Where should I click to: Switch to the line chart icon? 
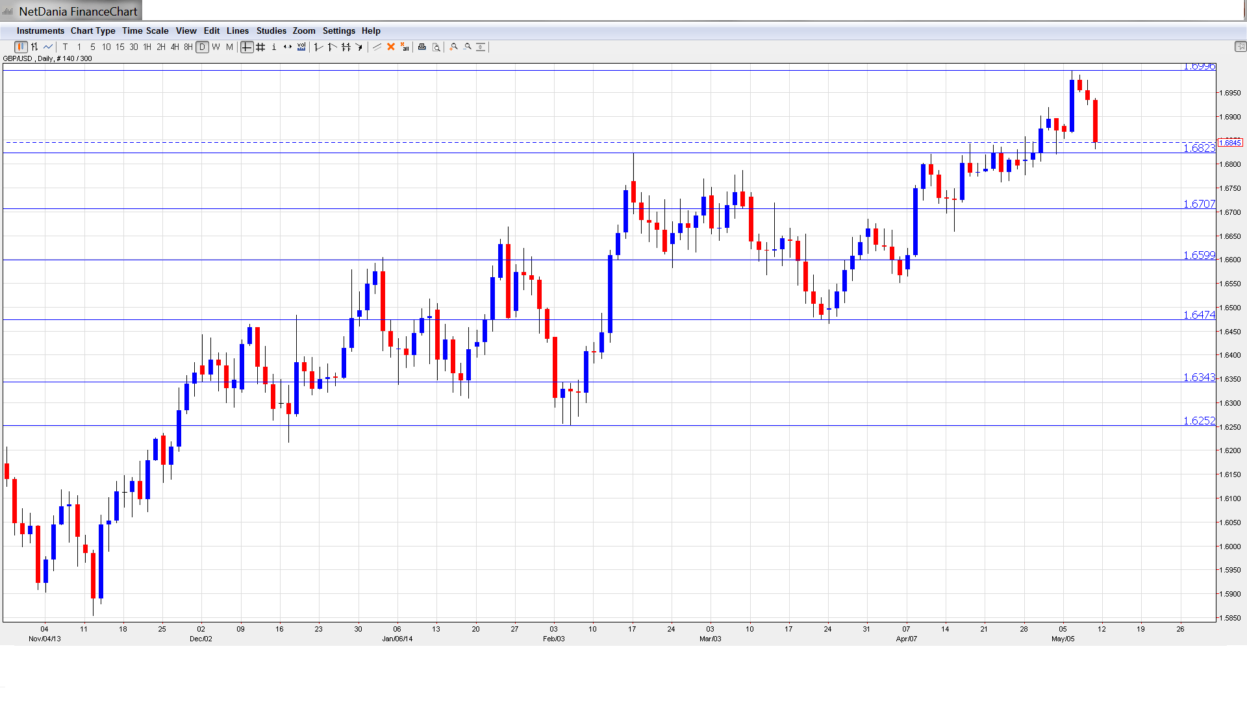pos(48,47)
